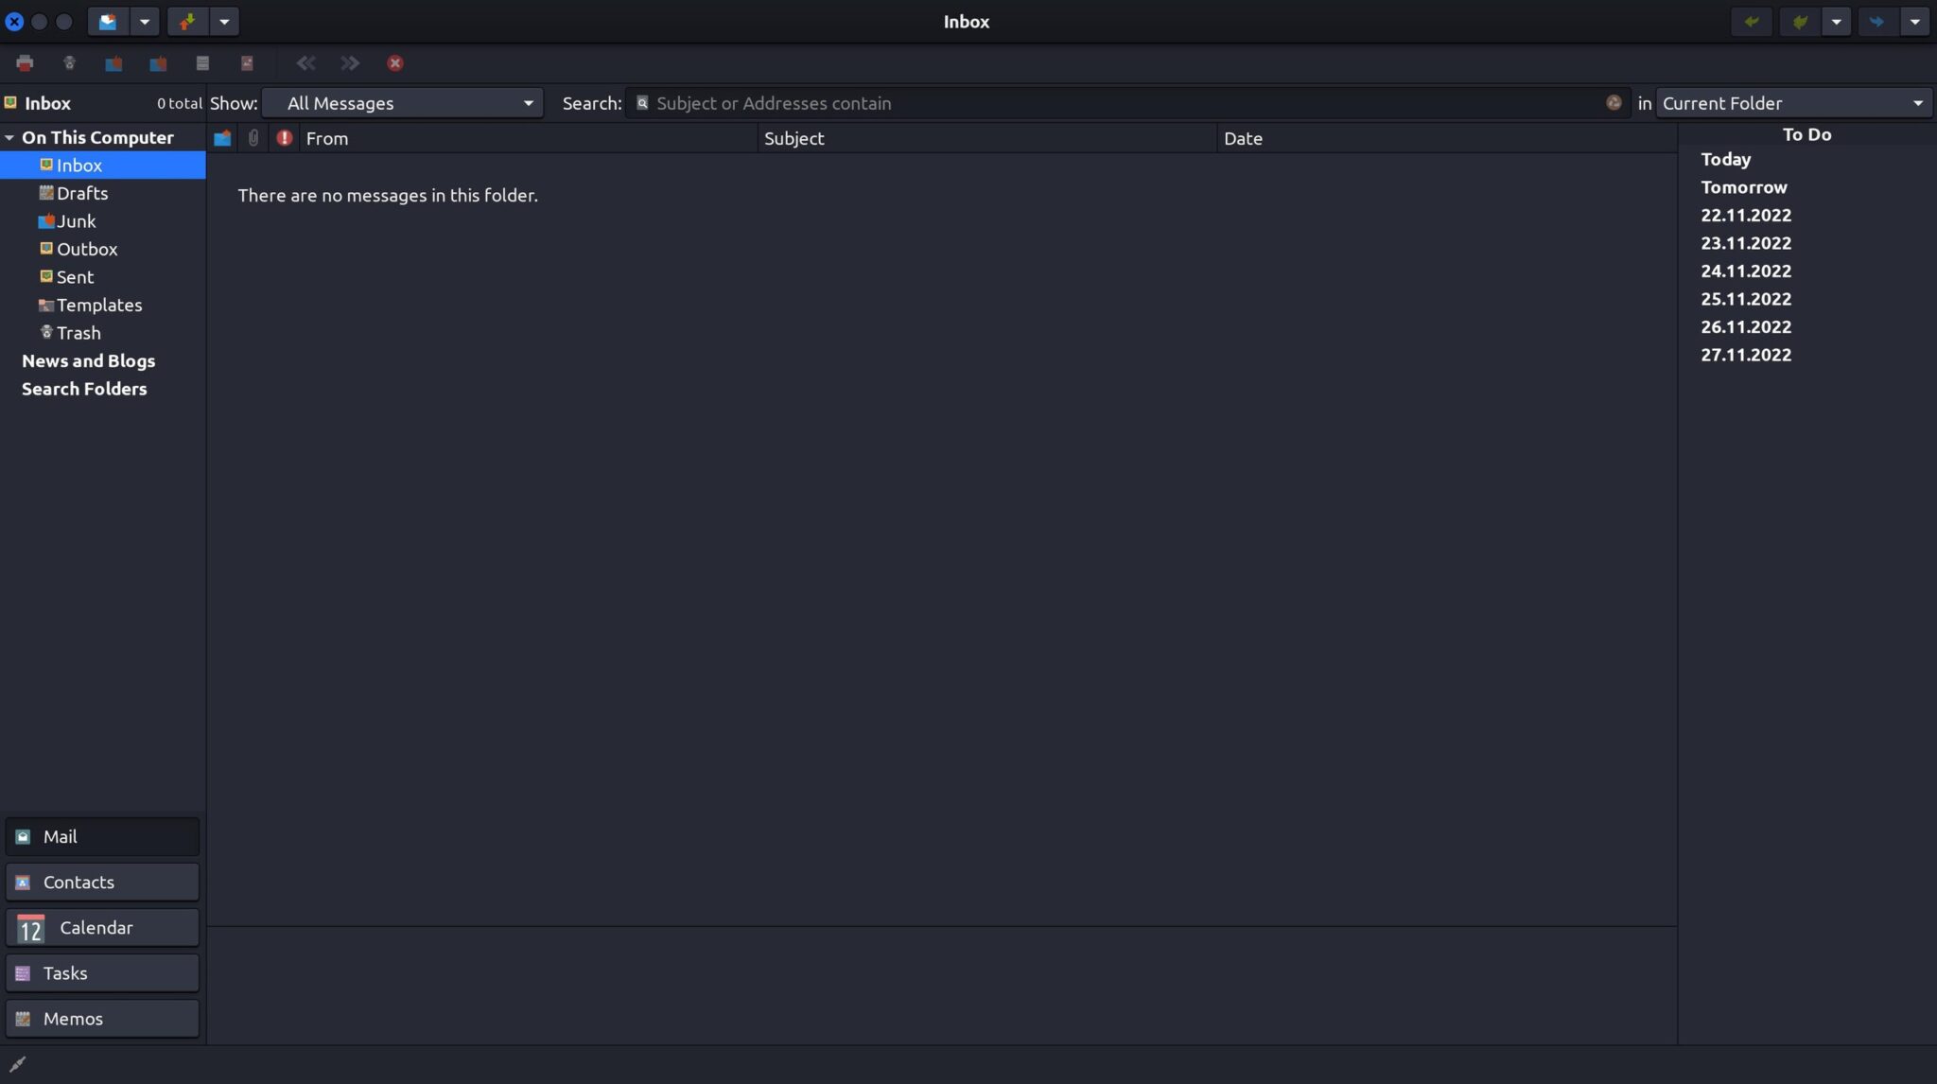Open the Junk folder
This screenshot has height=1084, width=1937.
coord(77,220)
